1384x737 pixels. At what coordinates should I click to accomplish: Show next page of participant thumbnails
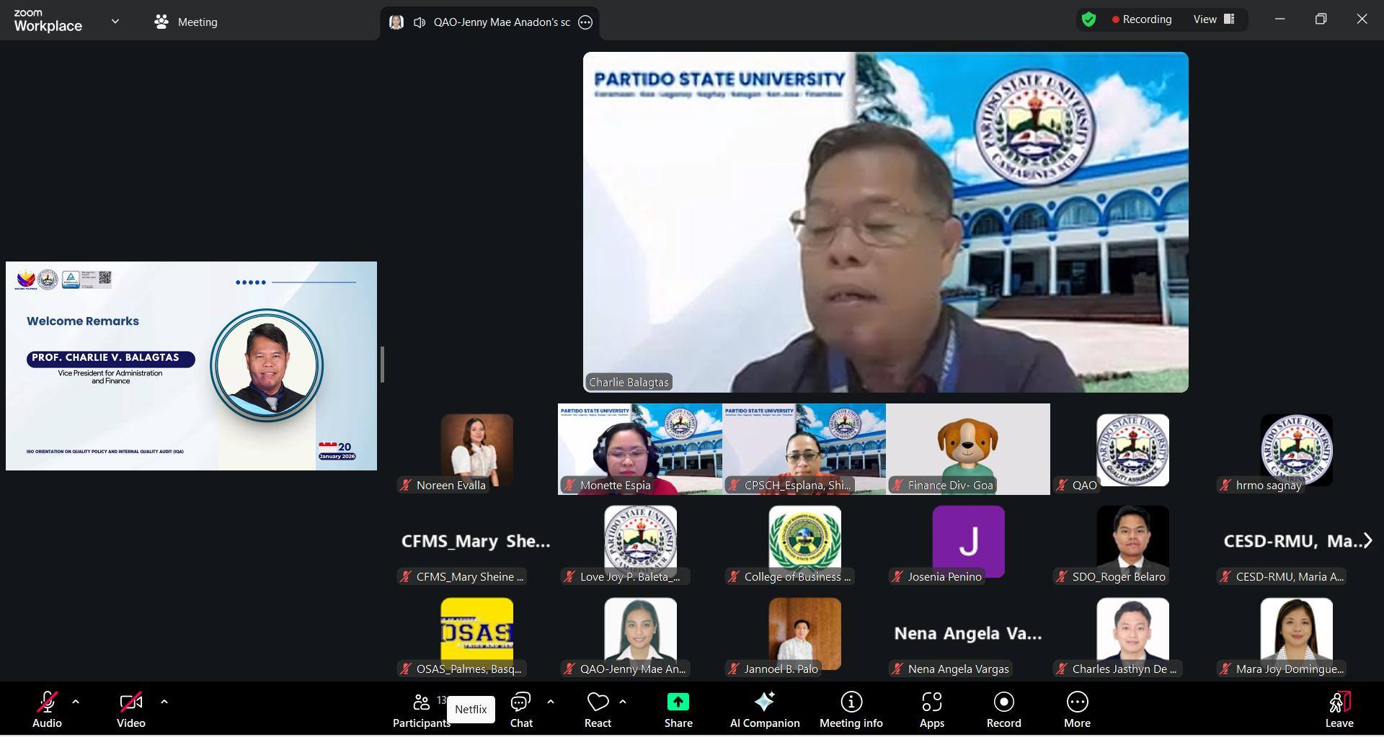[1367, 540]
